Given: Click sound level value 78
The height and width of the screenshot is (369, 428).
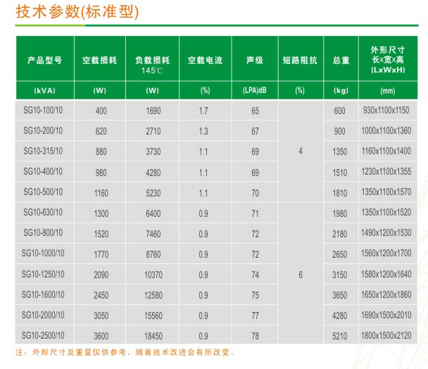Looking at the screenshot, I should point(256,336).
